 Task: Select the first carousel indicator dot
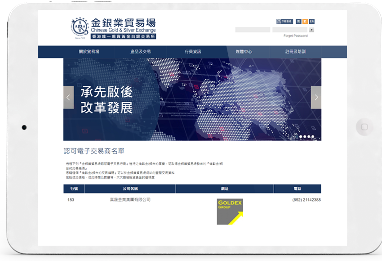click(x=301, y=137)
